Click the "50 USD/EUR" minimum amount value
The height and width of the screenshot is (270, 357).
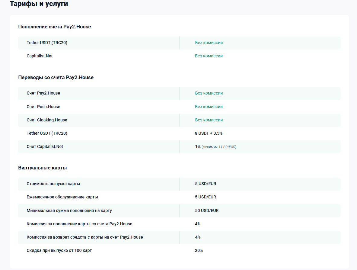tap(207, 211)
